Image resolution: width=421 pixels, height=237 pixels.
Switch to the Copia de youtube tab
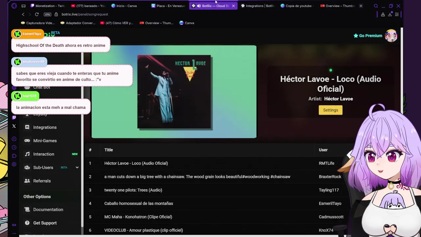(298, 6)
